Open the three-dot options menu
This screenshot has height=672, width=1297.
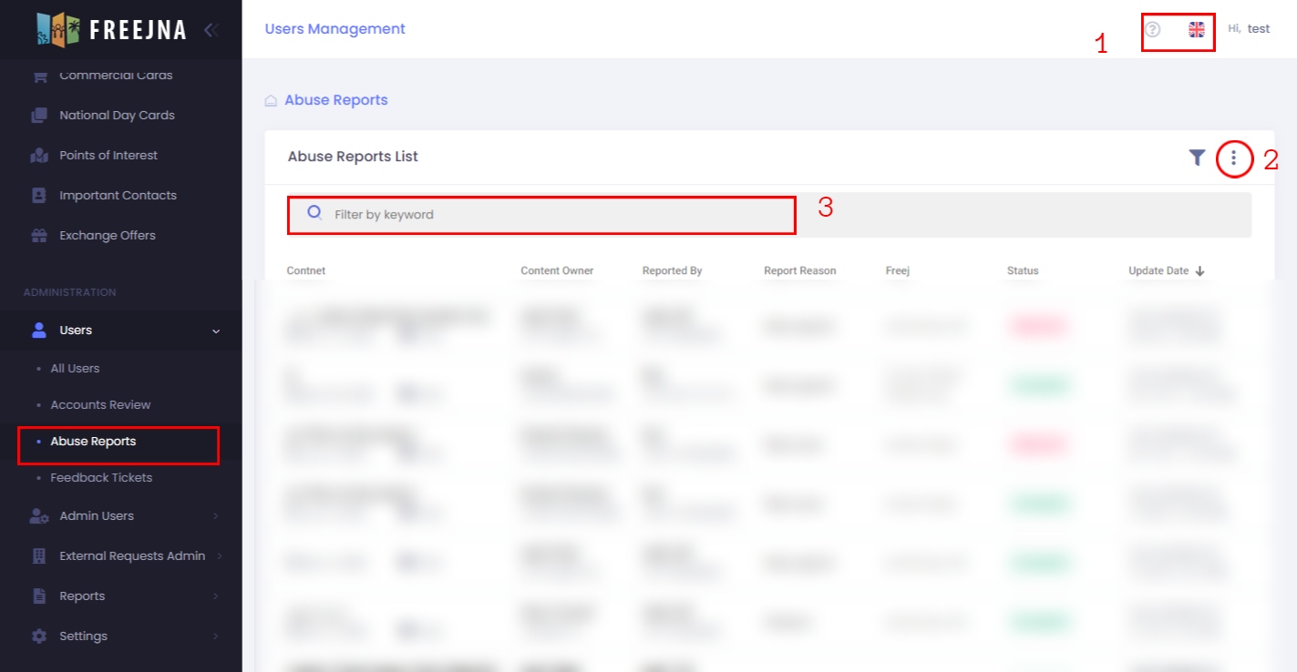(x=1233, y=158)
